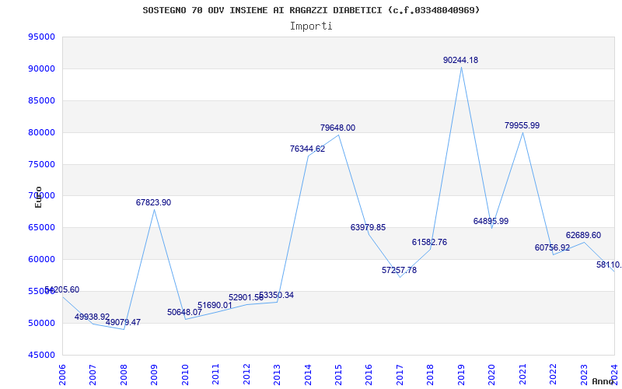This screenshot has height=389, width=622.
Task: Select year 2006 on the x-axis
Action: [62, 374]
